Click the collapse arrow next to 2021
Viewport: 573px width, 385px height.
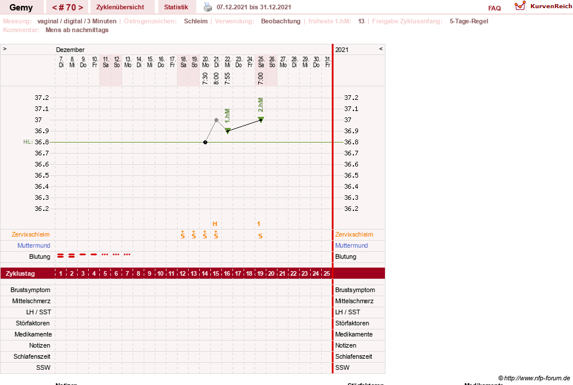(x=381, y=48)
